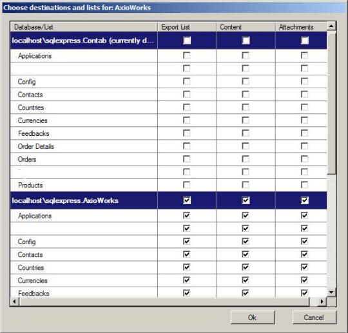
Task: Click the Ok button
Action: point(253,318)
